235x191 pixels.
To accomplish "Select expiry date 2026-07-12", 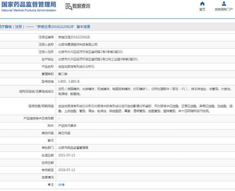I will click(66, 170).
